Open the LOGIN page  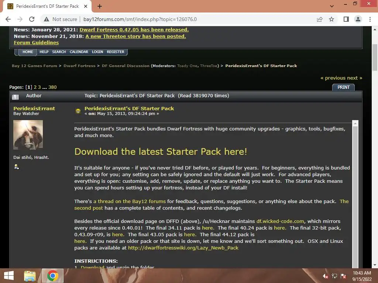point(97,52)
